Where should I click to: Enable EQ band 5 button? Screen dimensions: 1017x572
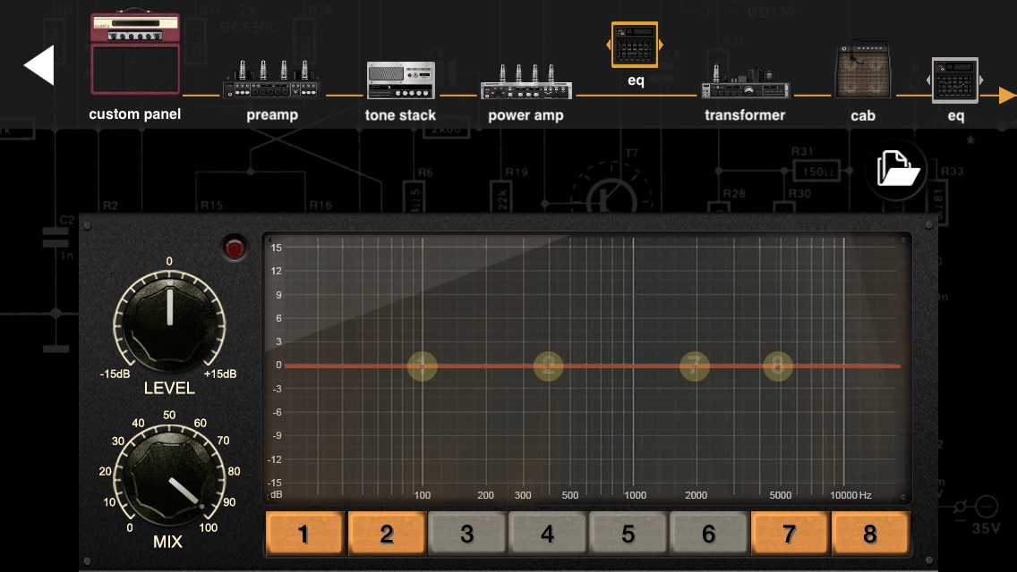628,534
